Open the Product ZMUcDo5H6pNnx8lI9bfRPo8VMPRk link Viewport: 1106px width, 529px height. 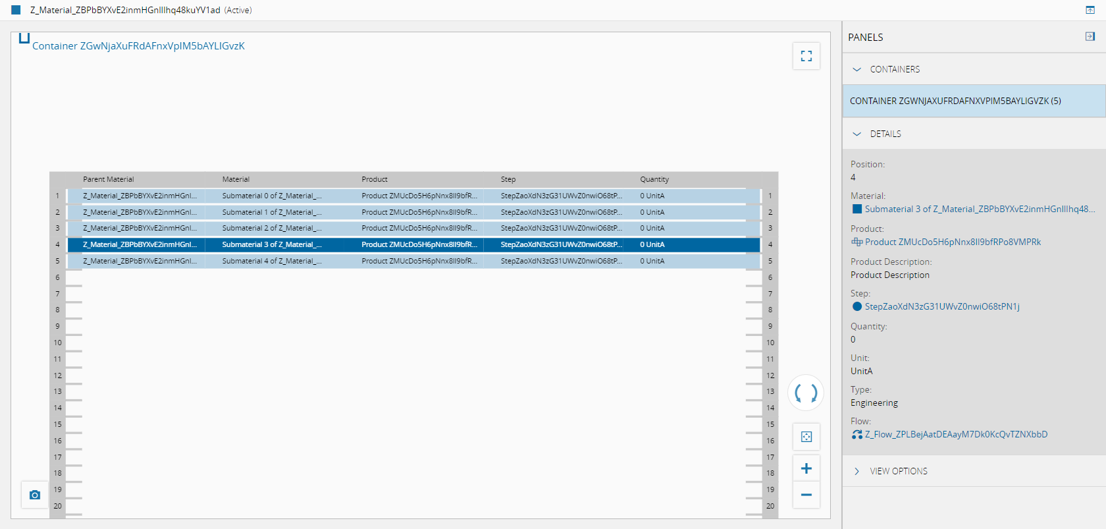[953, 242]
